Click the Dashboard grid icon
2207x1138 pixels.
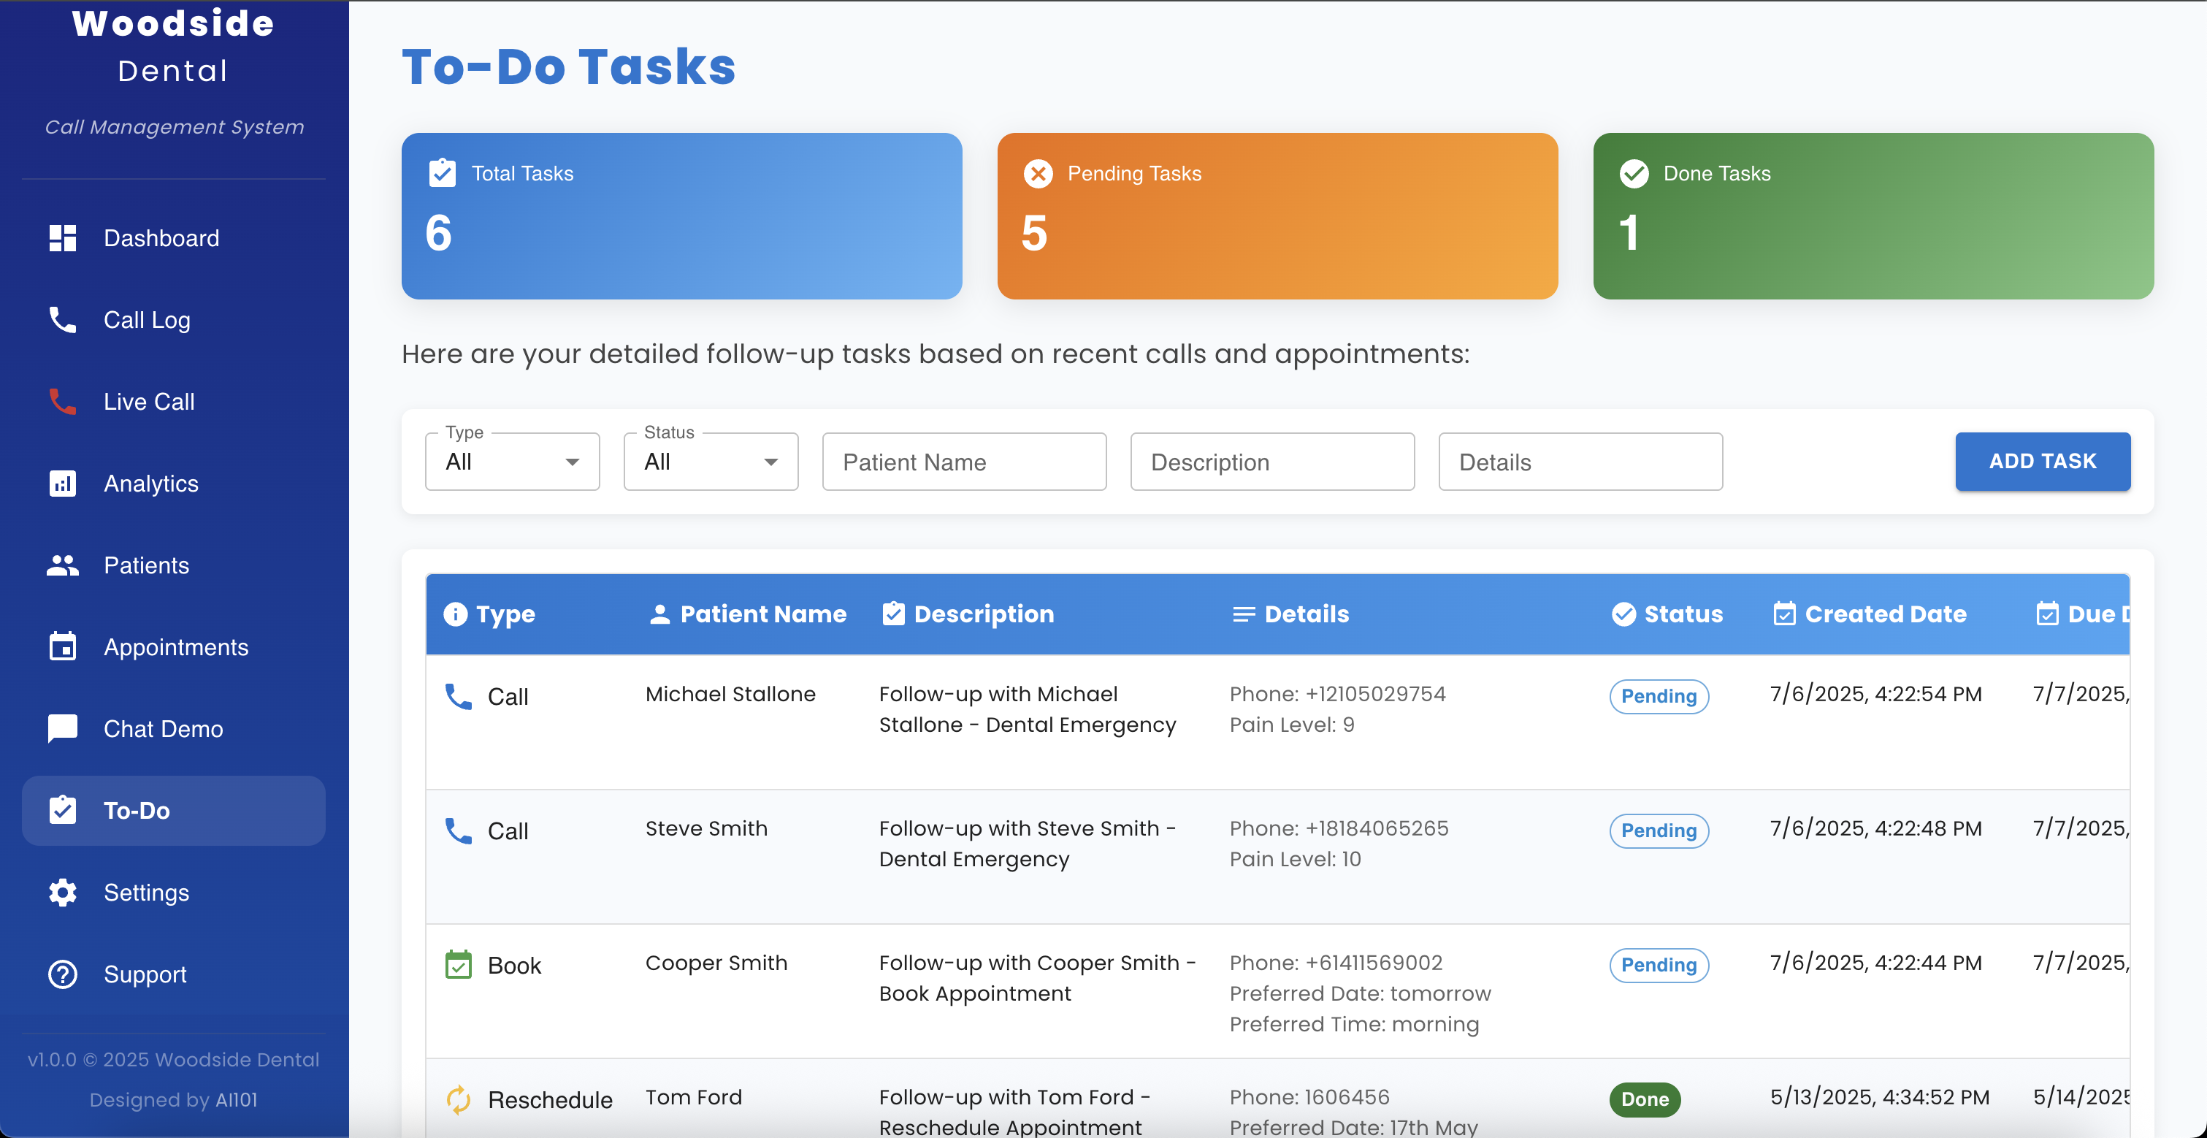pos(63,238)
